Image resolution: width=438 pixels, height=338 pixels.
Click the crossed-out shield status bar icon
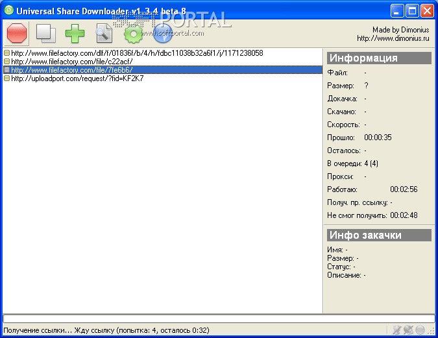pyautogui.click(x=396, y=330)
